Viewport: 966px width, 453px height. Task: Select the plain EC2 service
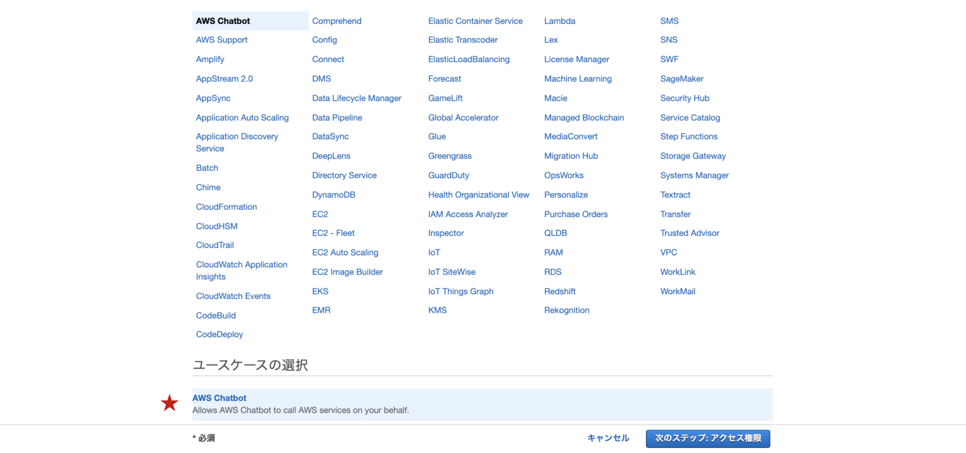pos(320,214)
